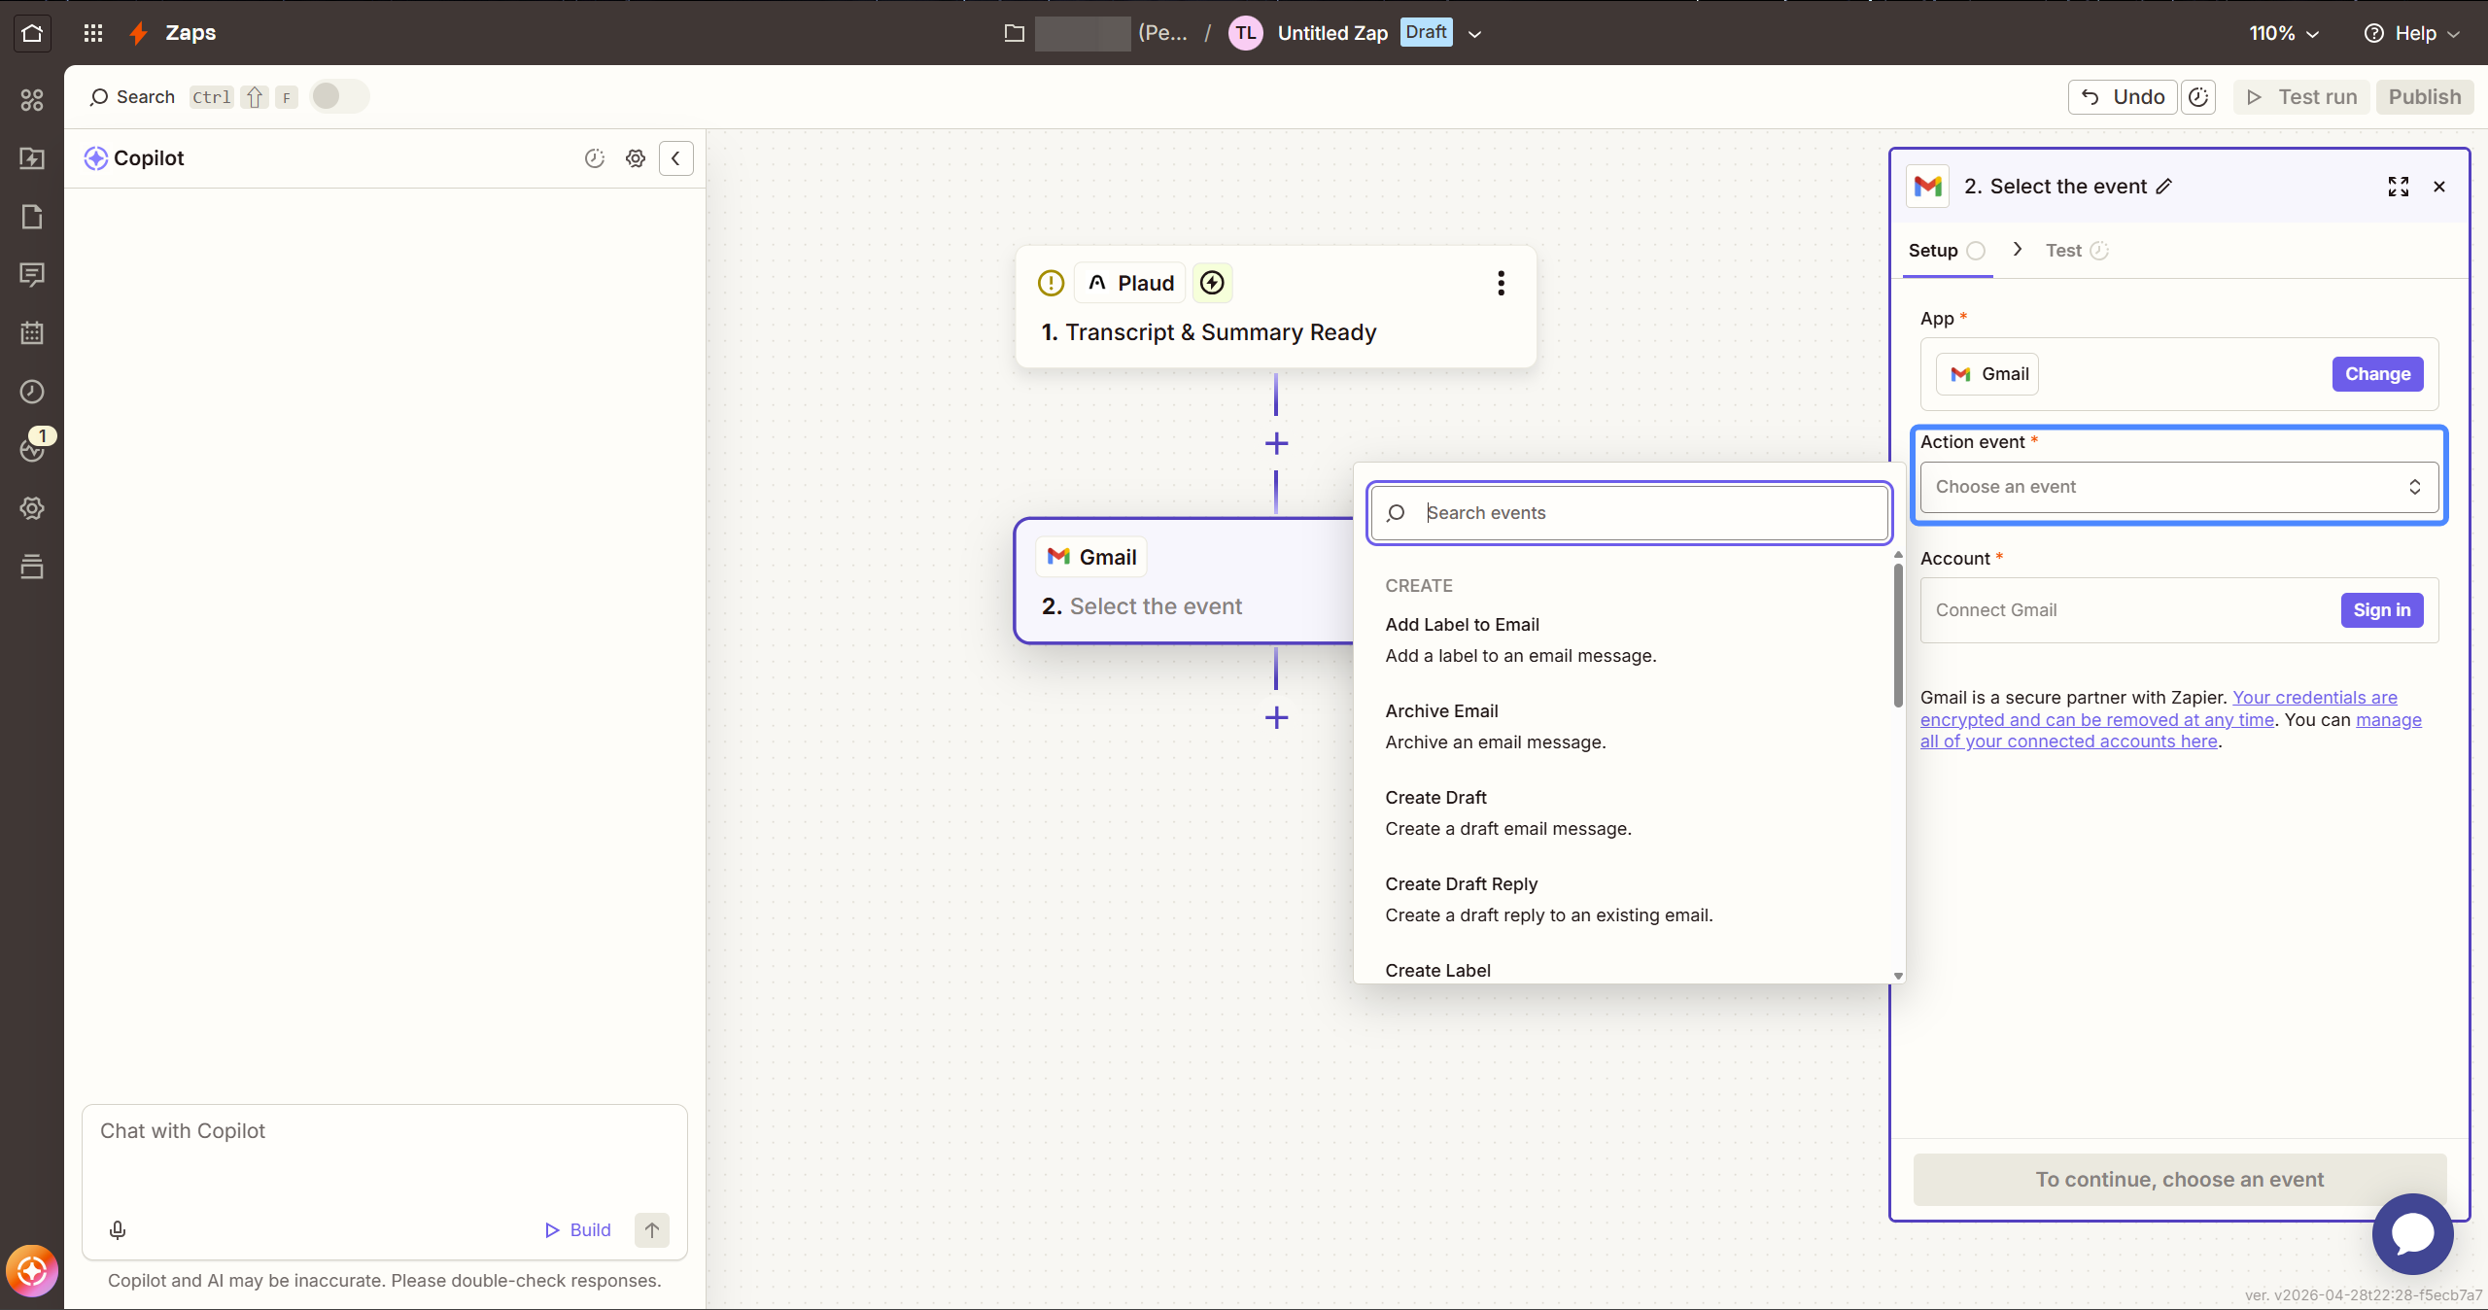2488x1310 pixels.
Task: Sign in to connect Gmail
Action: coord(2382,610)
